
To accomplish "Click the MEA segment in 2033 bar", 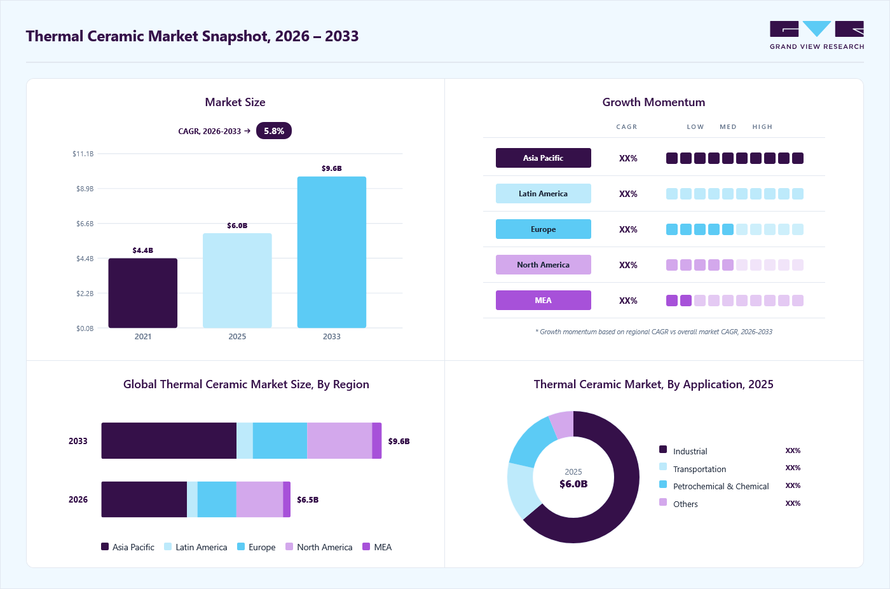I will [x=377, y=441].
